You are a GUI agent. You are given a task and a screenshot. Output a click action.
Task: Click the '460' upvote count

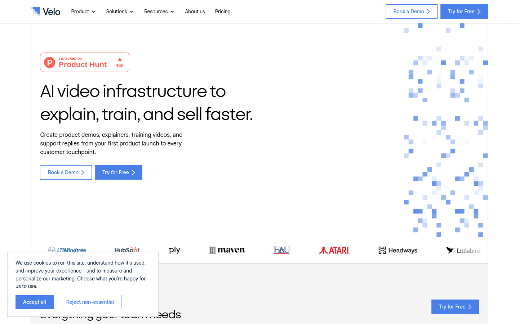tap(120, 66)
